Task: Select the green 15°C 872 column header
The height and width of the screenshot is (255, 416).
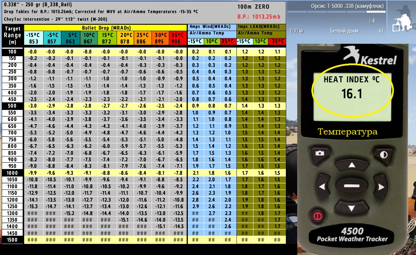Action: point(106,38)
